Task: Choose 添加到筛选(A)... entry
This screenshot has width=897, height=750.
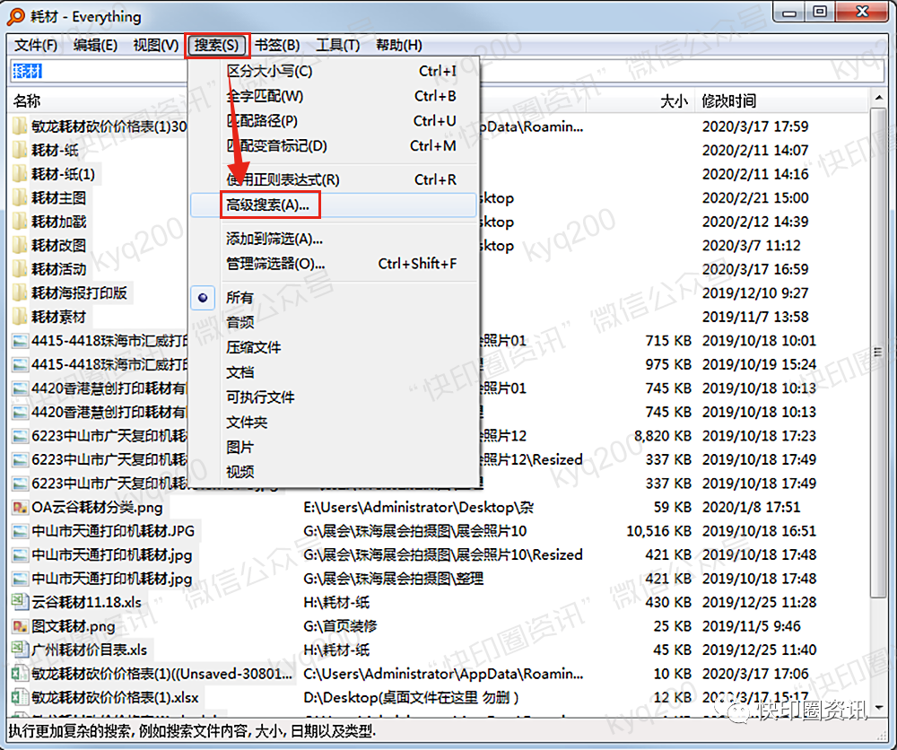Action: [334, 239]
